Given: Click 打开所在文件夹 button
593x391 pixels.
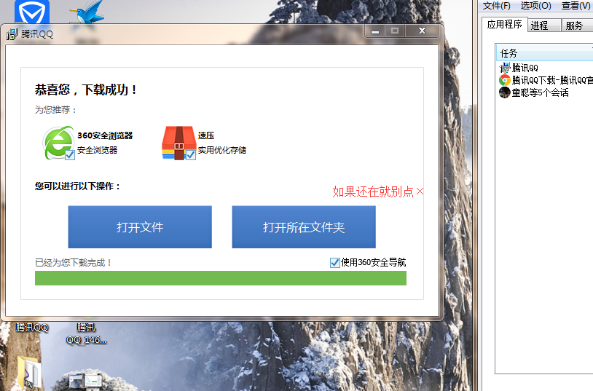Looking at the screenshot, I should pos(304,227).
